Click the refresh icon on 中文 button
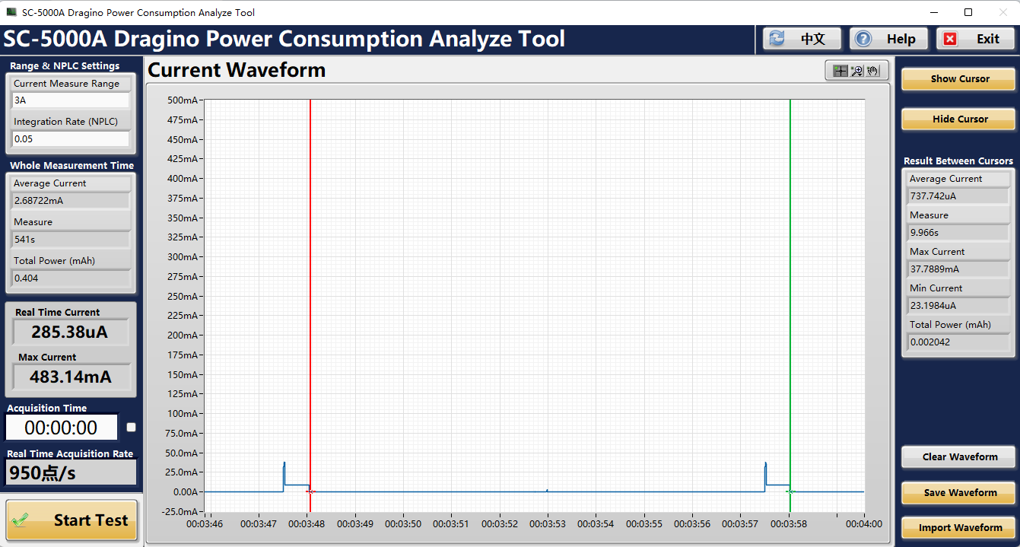The image size is (1020, 547). tap(777, 39)
